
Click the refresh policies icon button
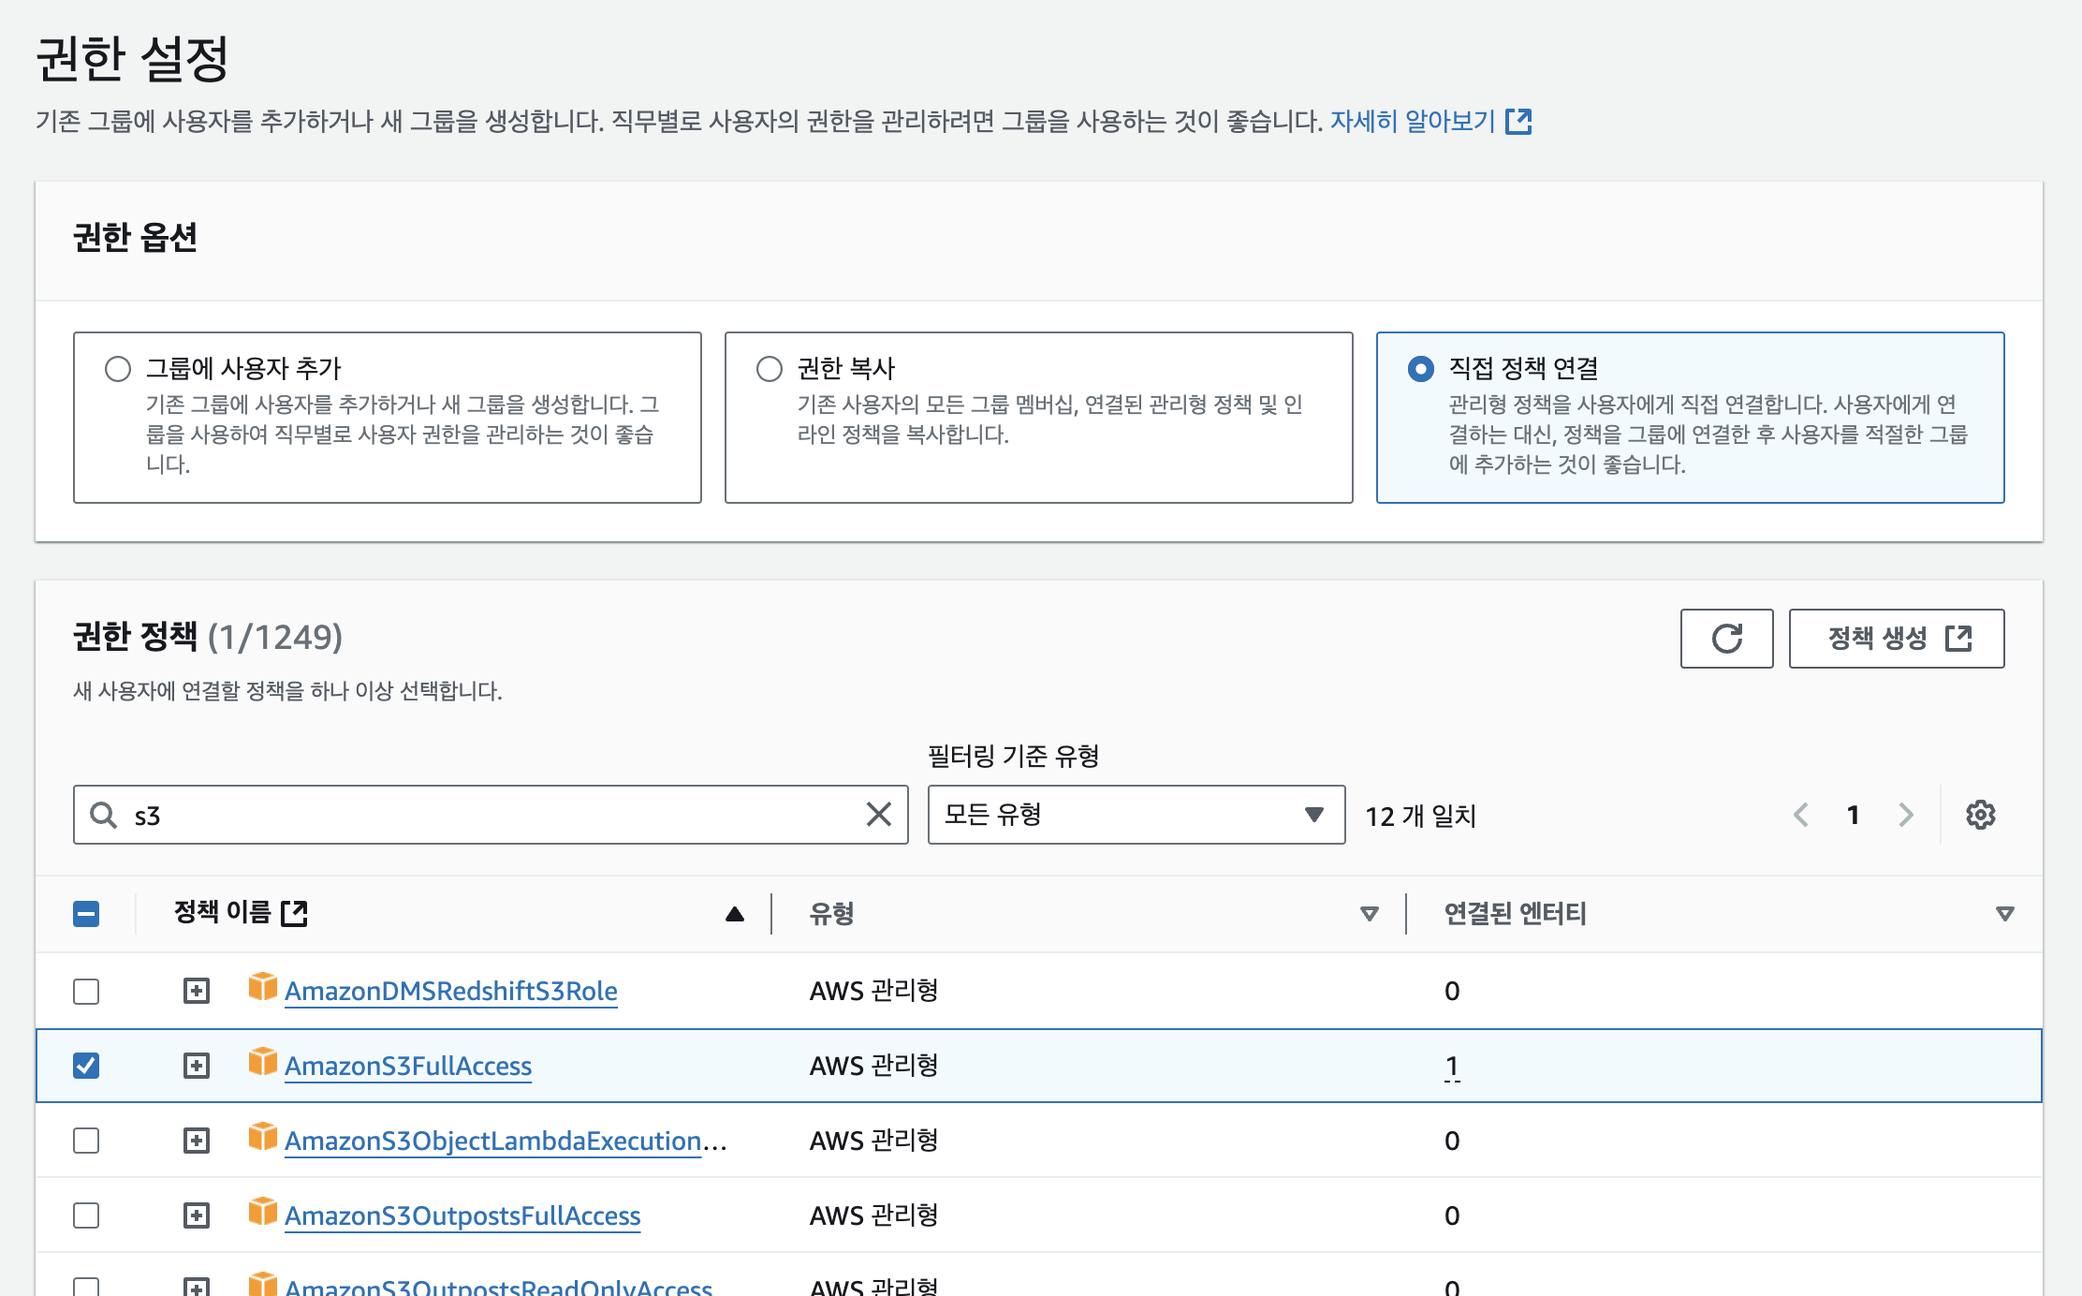pyautogui.click(x=1726, y=639)
